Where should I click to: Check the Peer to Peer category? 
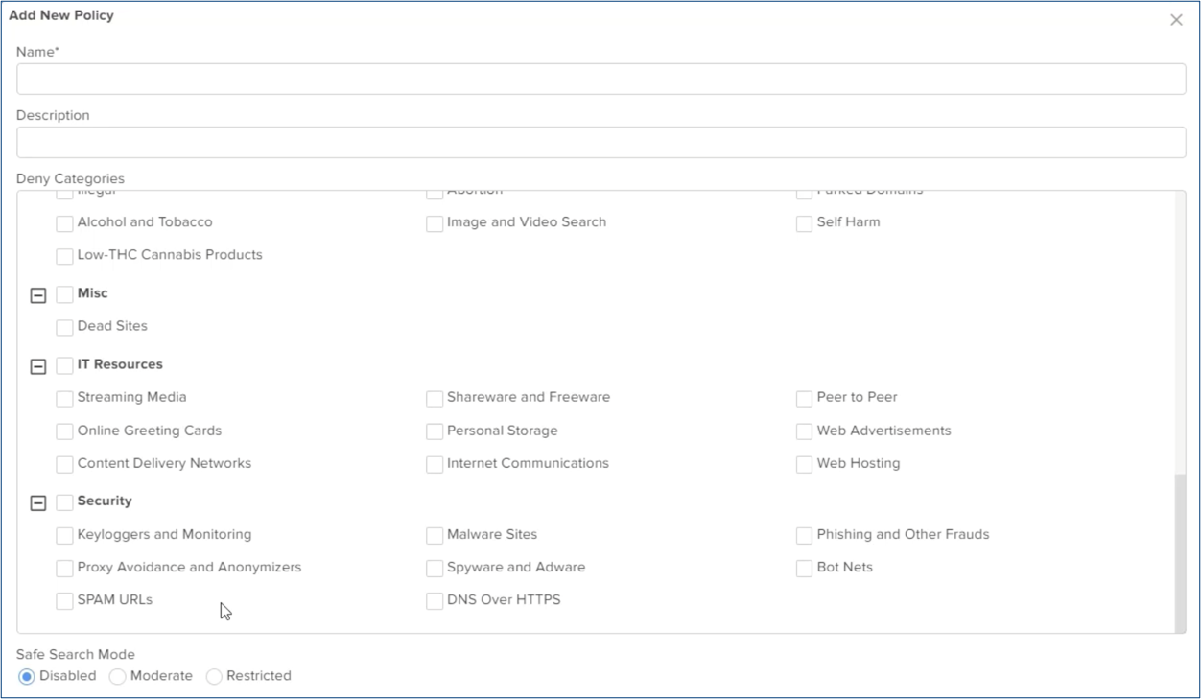click(805, 397)
